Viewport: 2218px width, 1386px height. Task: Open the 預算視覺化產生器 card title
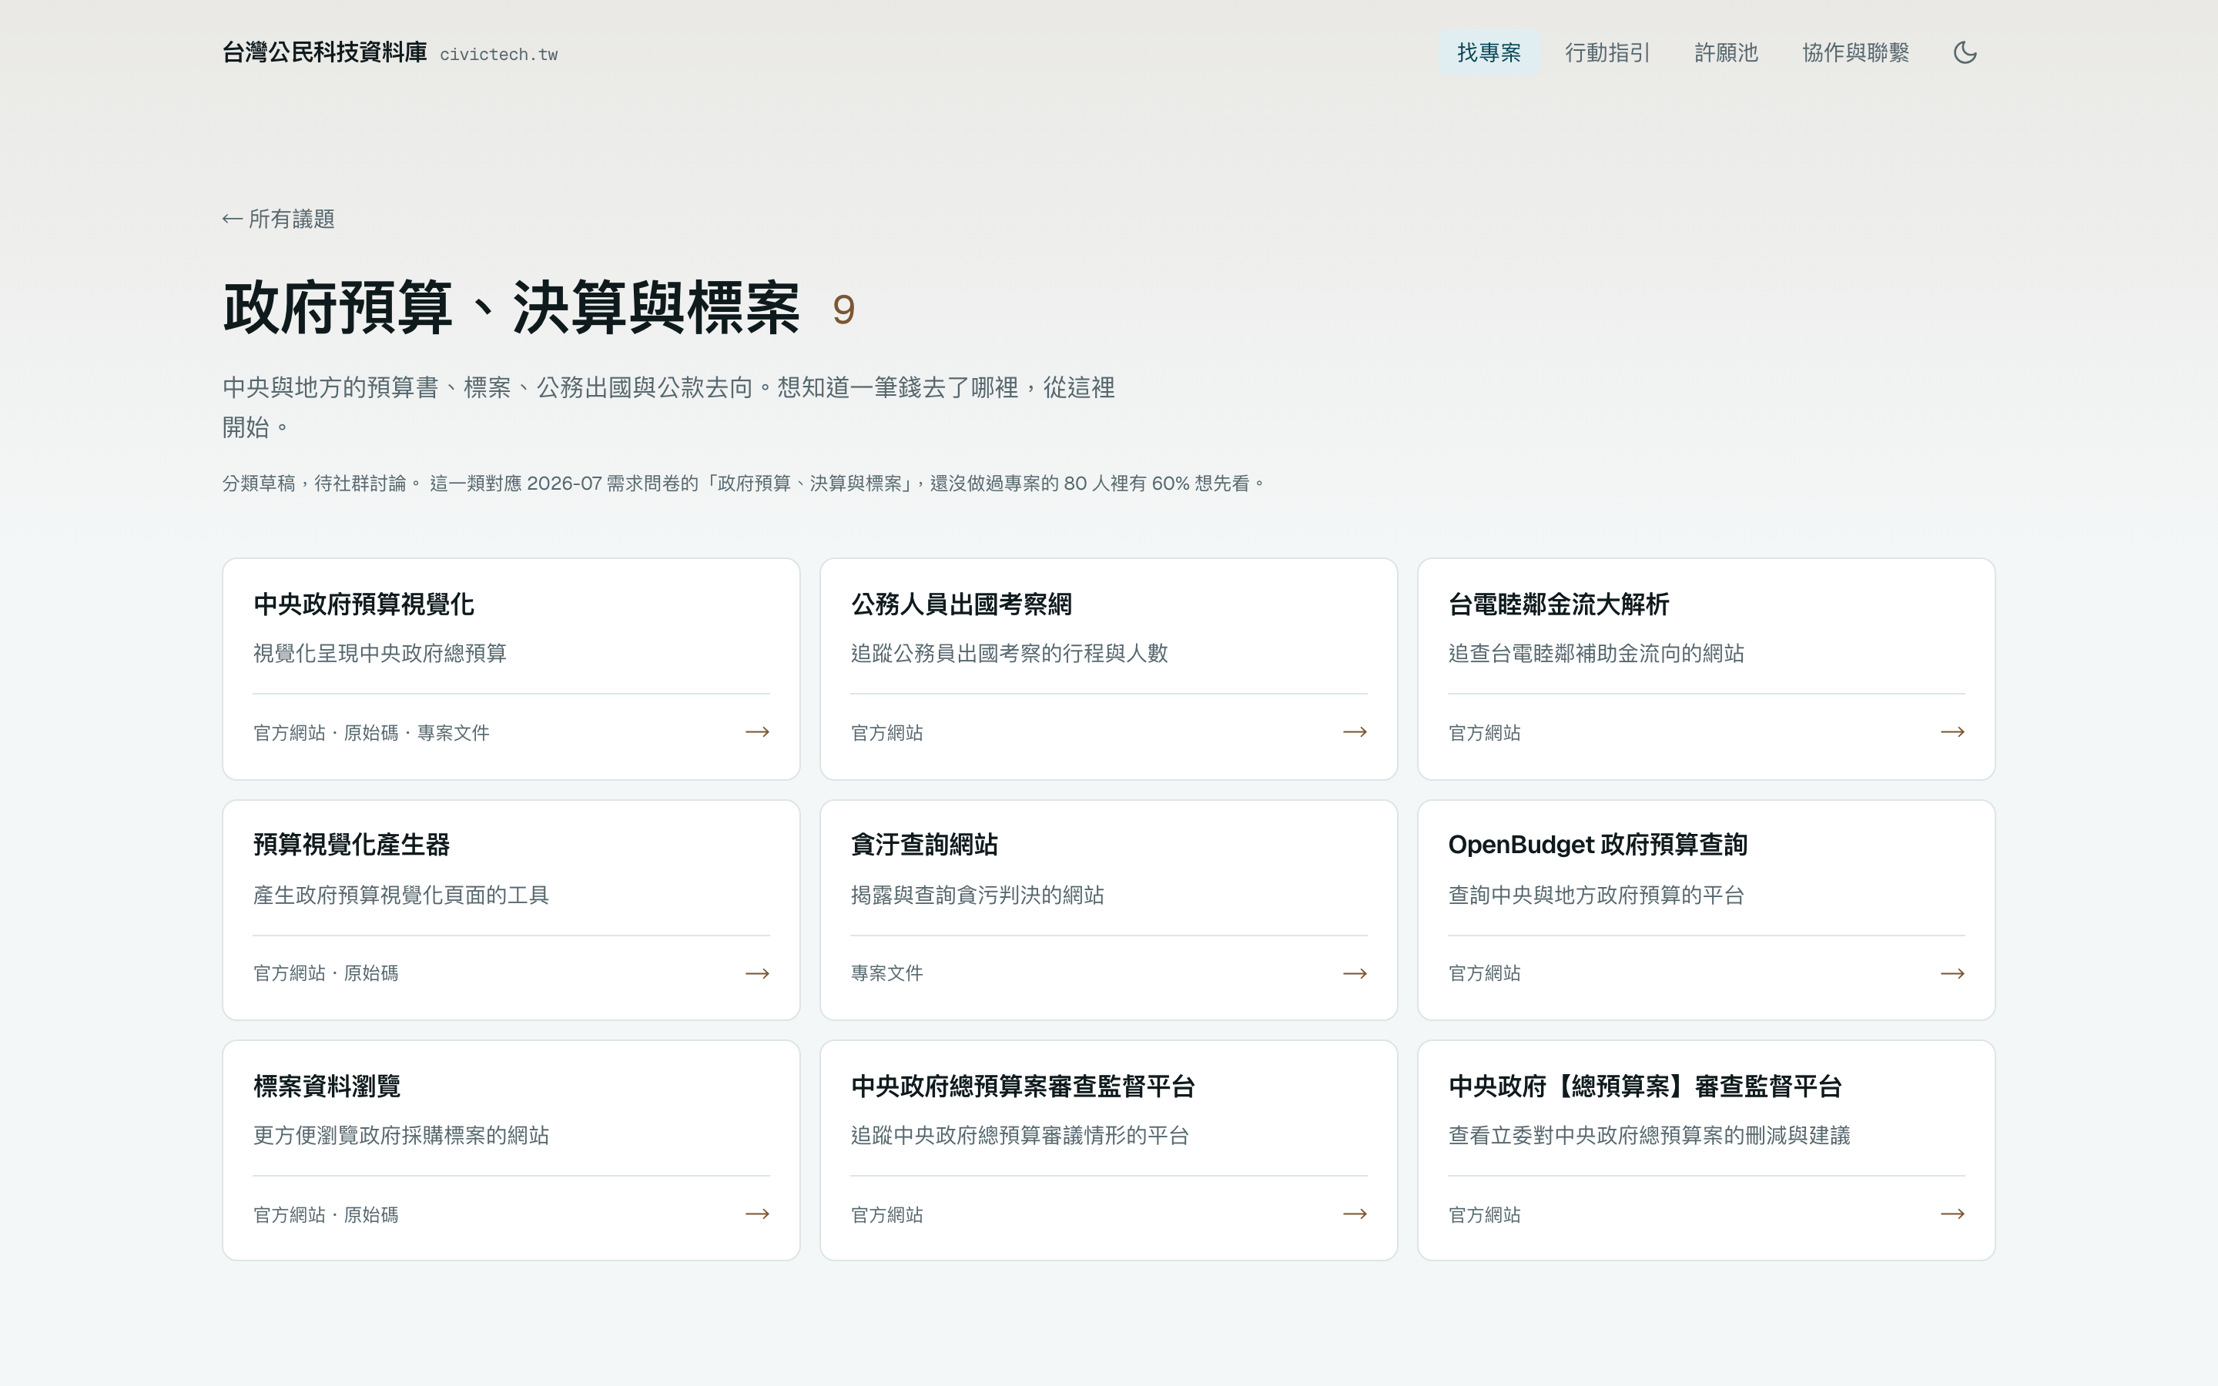pyautogui.click(x=351, y=845)
